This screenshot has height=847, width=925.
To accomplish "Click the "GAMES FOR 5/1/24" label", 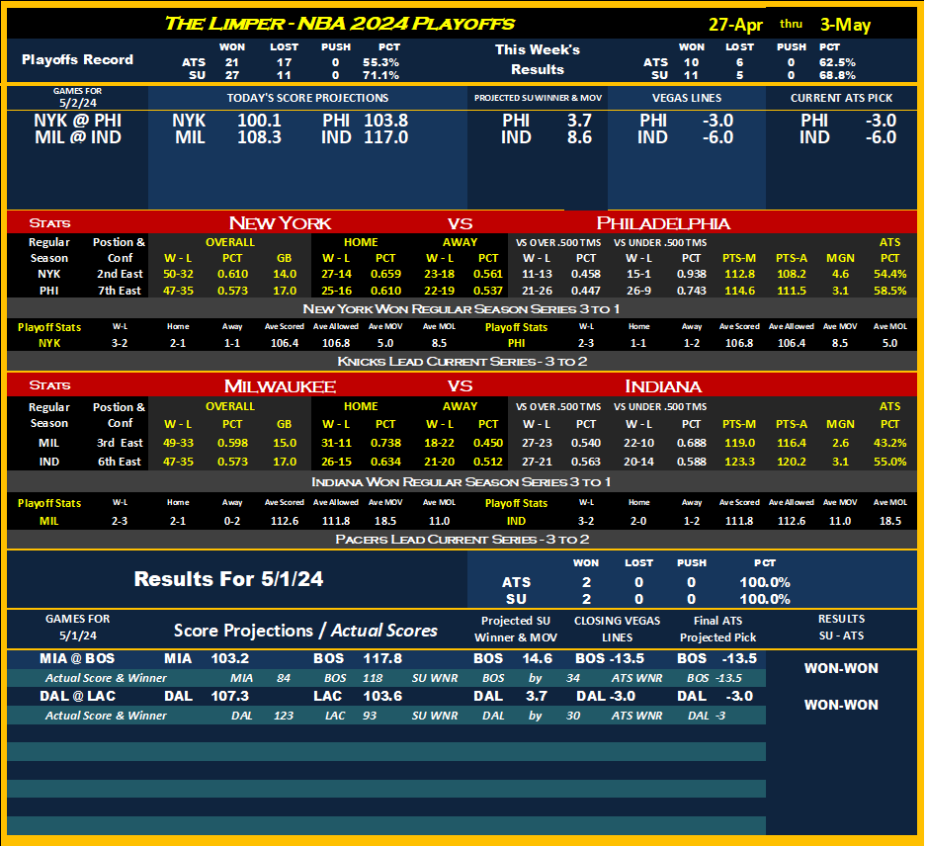I will point(77,628).
